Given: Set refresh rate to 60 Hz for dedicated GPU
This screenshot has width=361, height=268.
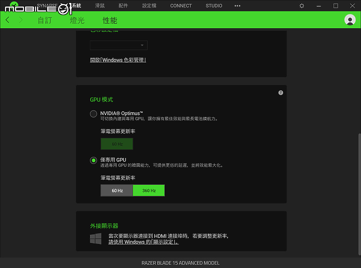Looking at the screenshot, I should [117, 191].
